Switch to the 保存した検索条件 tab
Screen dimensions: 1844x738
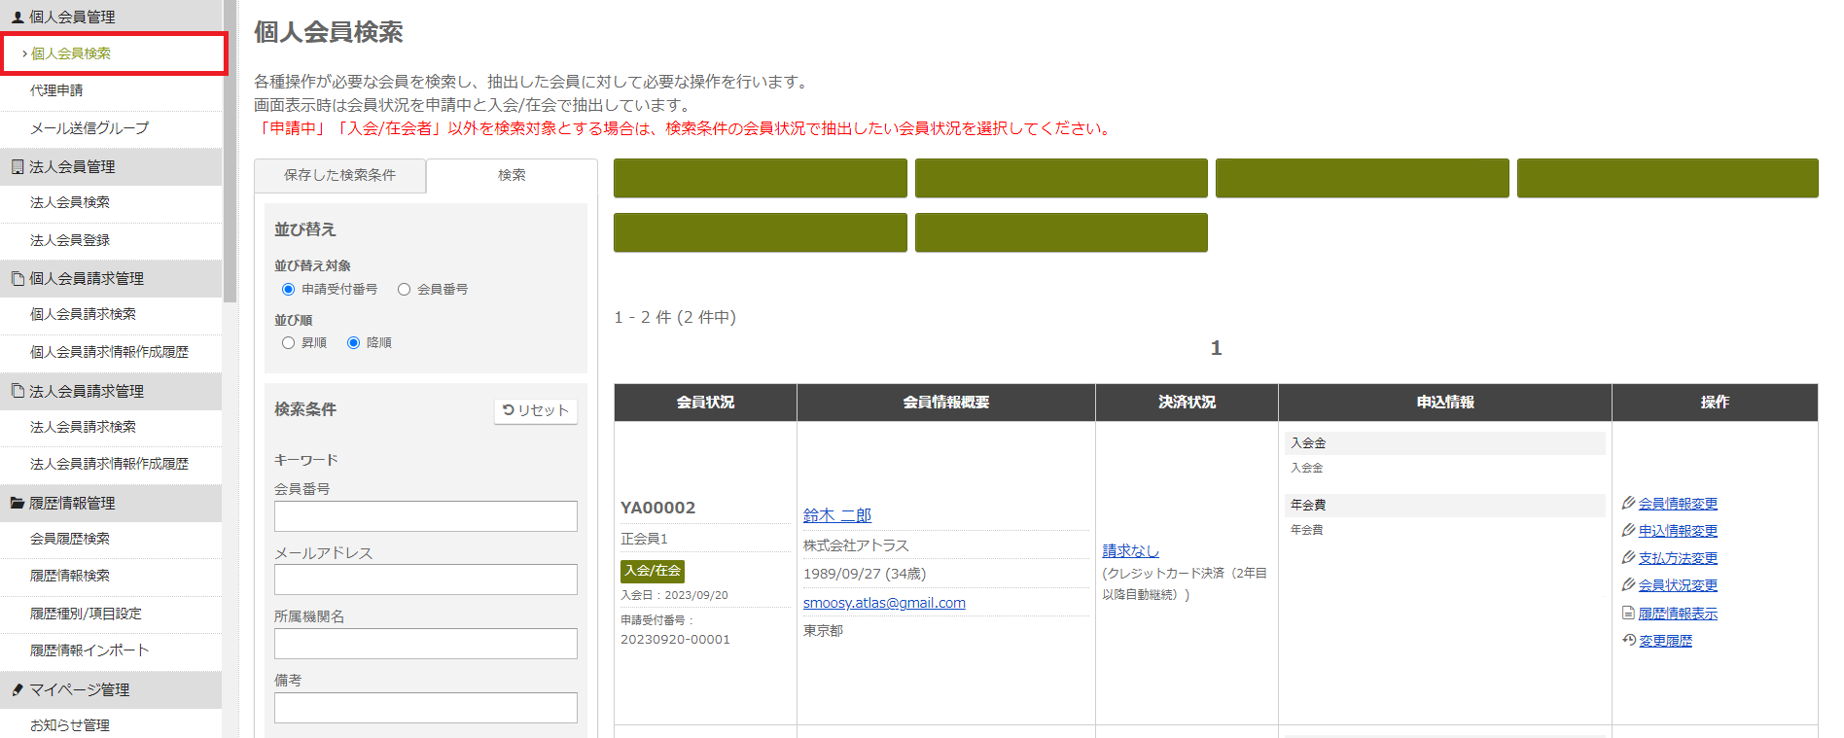(339, 175)
